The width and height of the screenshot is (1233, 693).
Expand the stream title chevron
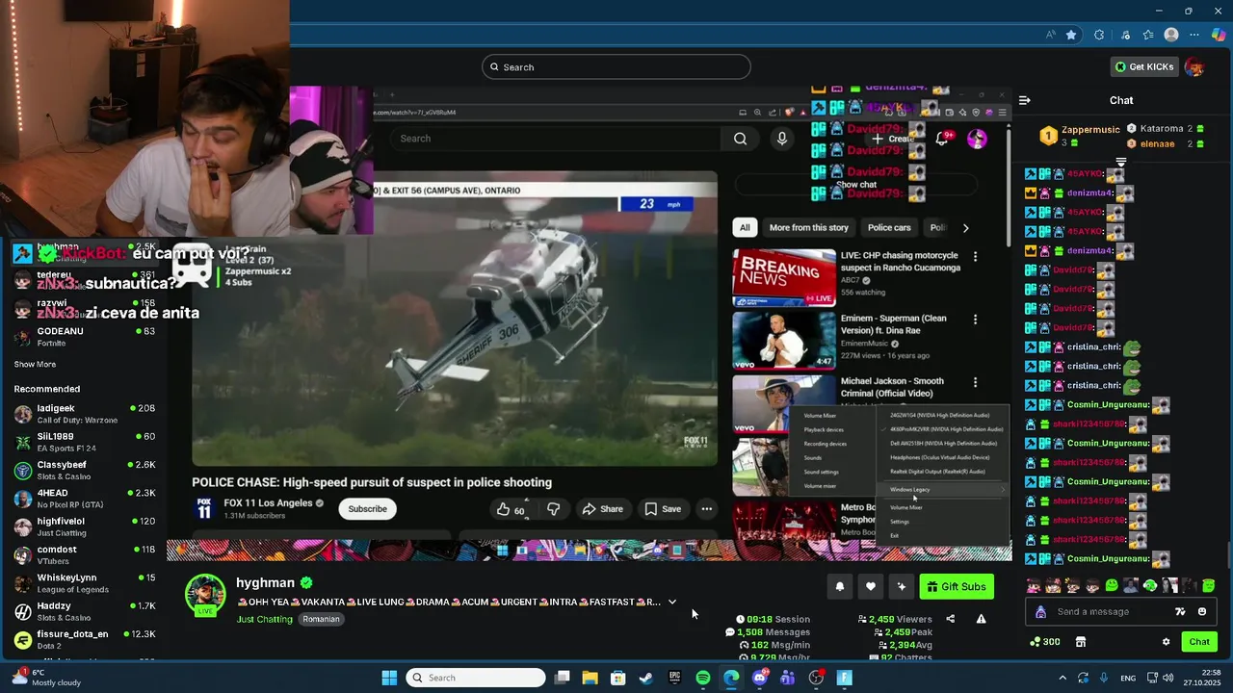(x=671, y=603)
